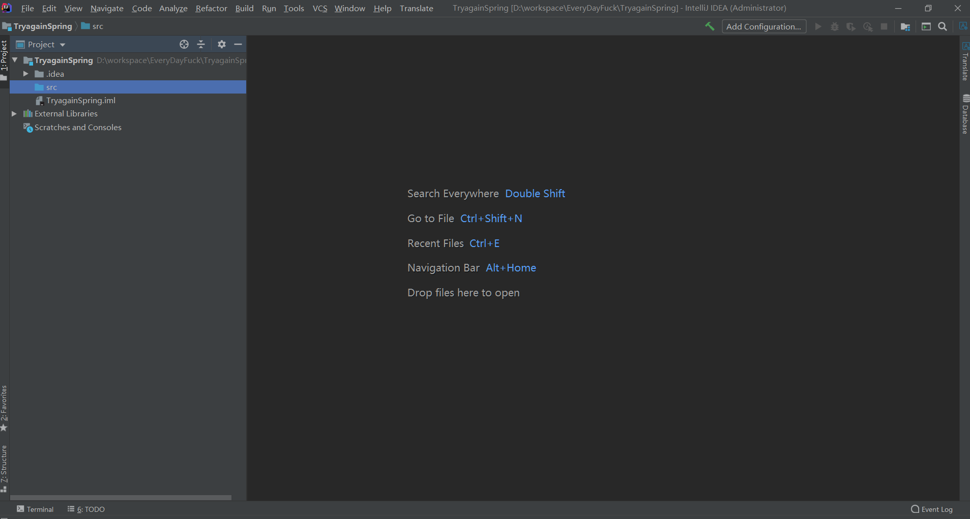Click Add Configuration... button

pos(764,26)
